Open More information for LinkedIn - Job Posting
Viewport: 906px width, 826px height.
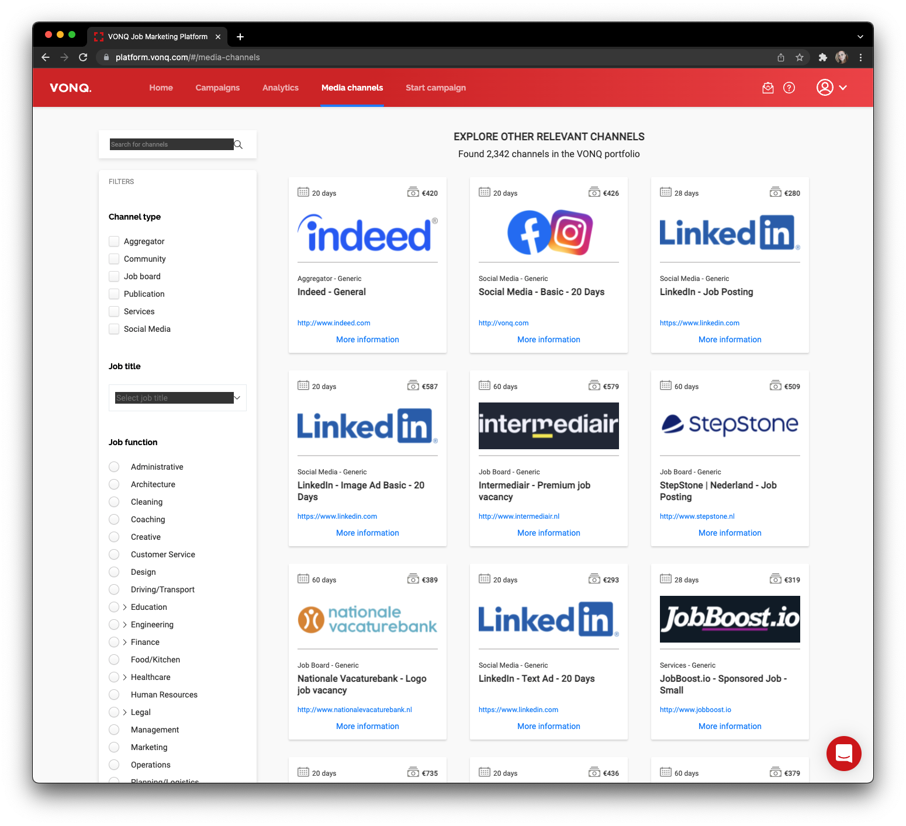click(x=730, y=339)
